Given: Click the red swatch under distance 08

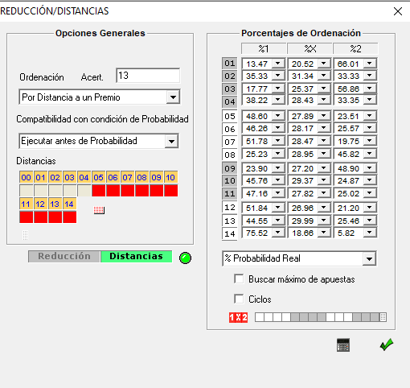Looking at the screenshot, I should [x=142, y=191].
